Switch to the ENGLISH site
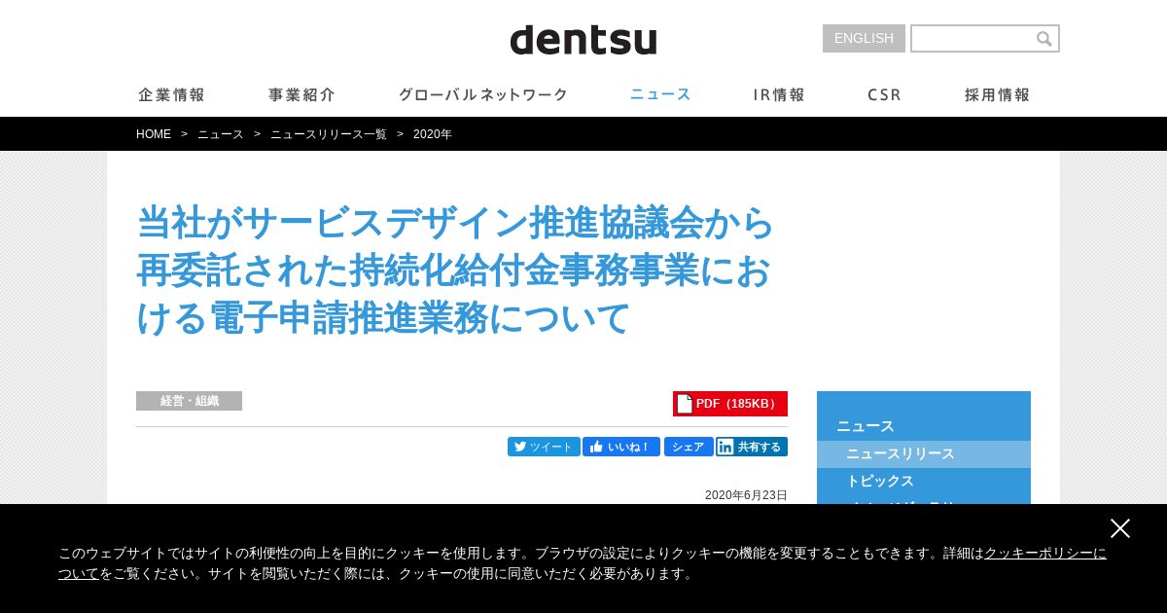 pyautogui.click(x=864, y=38)
